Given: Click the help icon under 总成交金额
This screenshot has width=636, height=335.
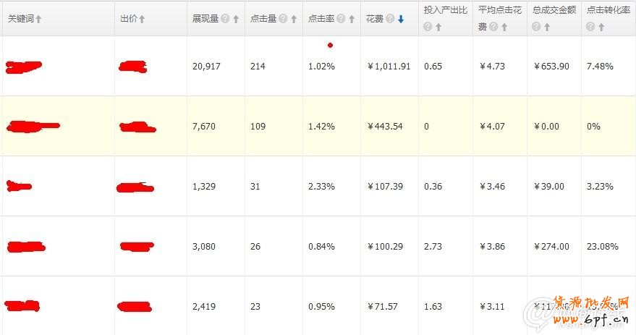Looking at the screenshot, I should [536, 27].
